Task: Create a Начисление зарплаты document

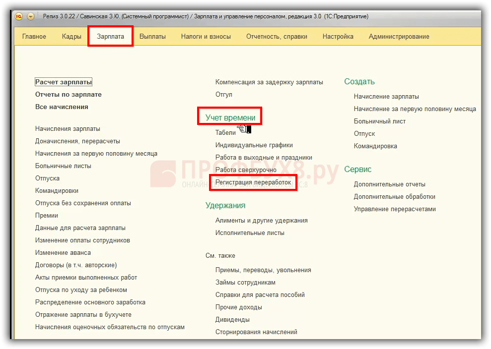Action: [x=386, y=97]
